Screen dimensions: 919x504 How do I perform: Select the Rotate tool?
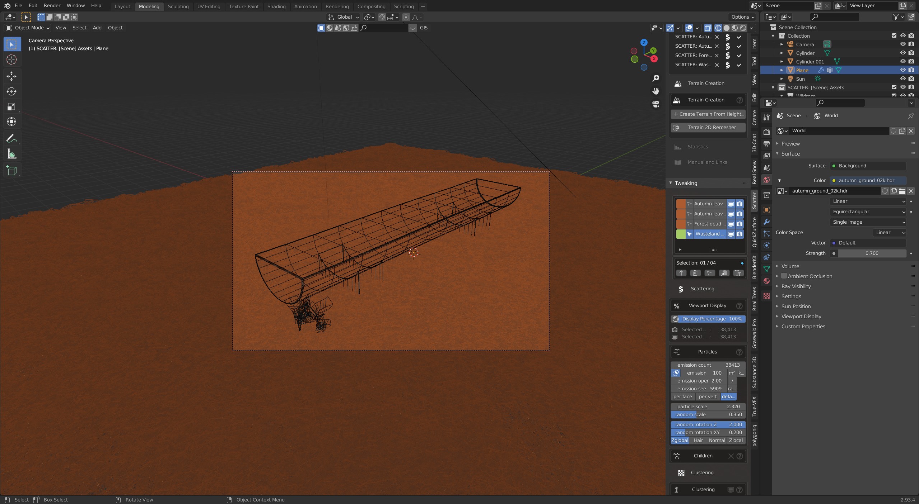coord(11,91)
